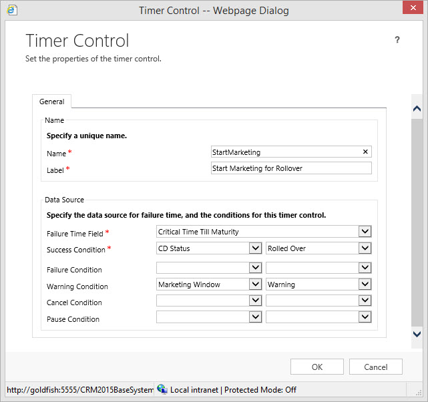Click the Label field for Start Marketing

(x=290, y=168)
